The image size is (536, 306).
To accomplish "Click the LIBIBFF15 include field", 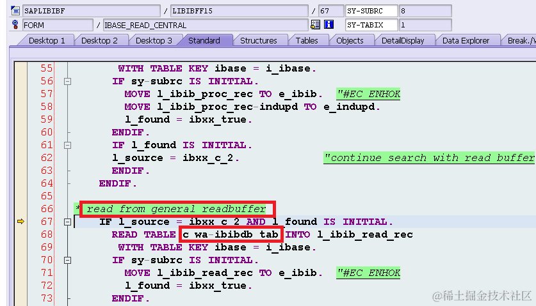I will tap(240, 11).
